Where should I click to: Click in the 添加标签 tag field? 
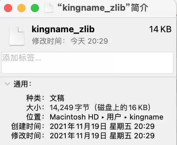[87, 63]
